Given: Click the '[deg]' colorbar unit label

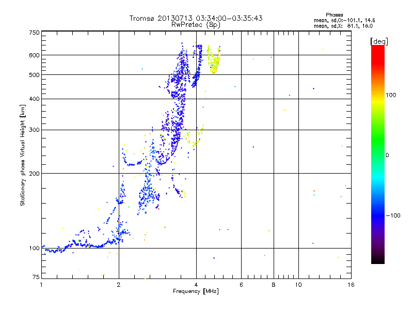Looking at the screenshot, I should pos(379,41).
